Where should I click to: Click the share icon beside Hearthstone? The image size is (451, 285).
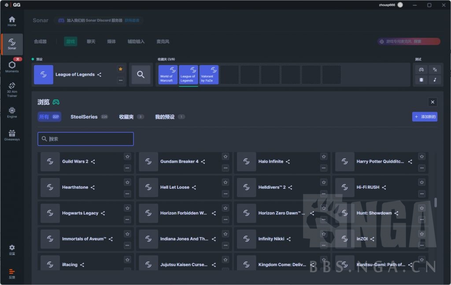(92, 187)
